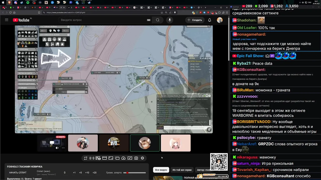This screenshot has width=321, height=180.
Task: Open the Создать (Create) button
Action: point(195,20)
